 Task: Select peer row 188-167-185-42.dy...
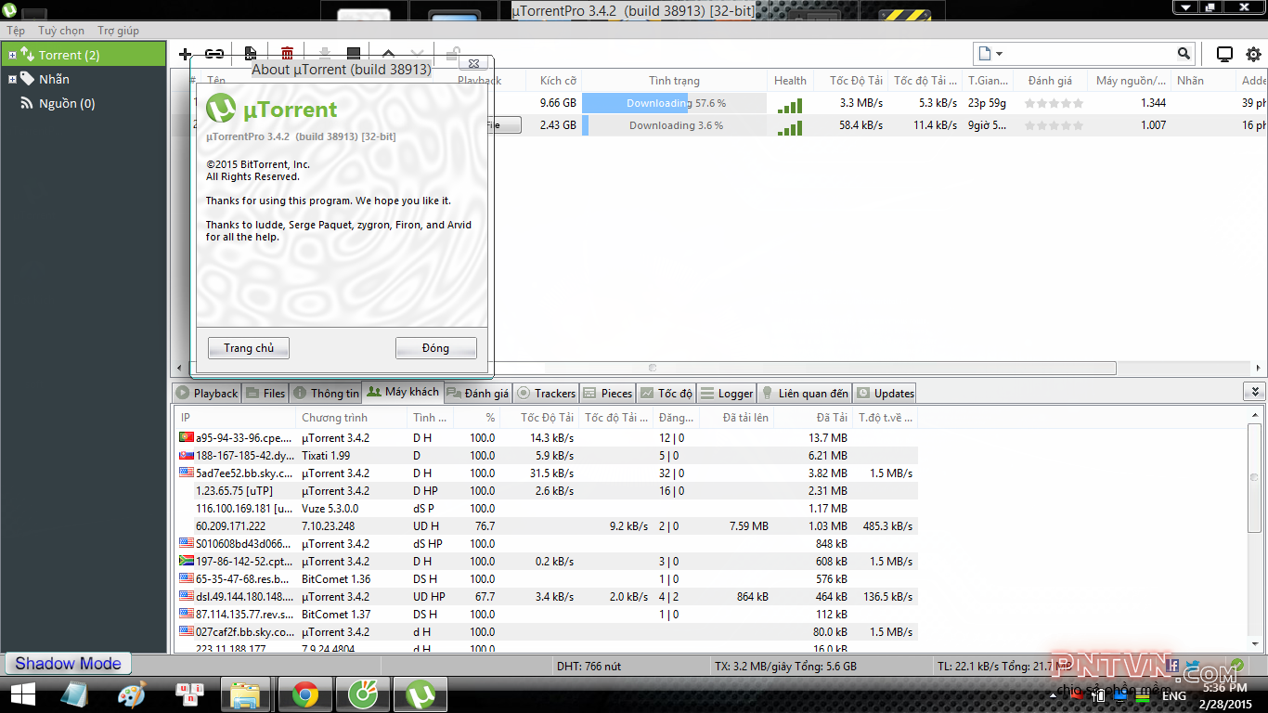(547, 456)
